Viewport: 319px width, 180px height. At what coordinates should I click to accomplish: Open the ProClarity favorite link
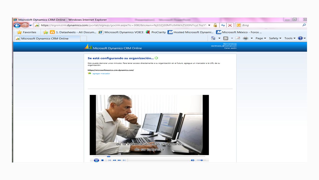pyautogui.click(x=156, y=32)
